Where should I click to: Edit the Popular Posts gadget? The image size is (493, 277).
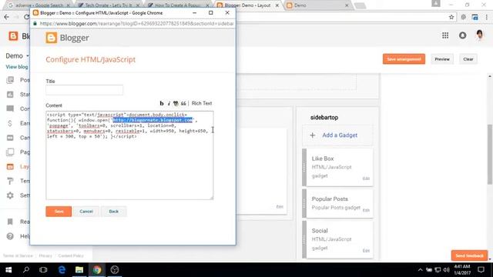pos(366,210)
